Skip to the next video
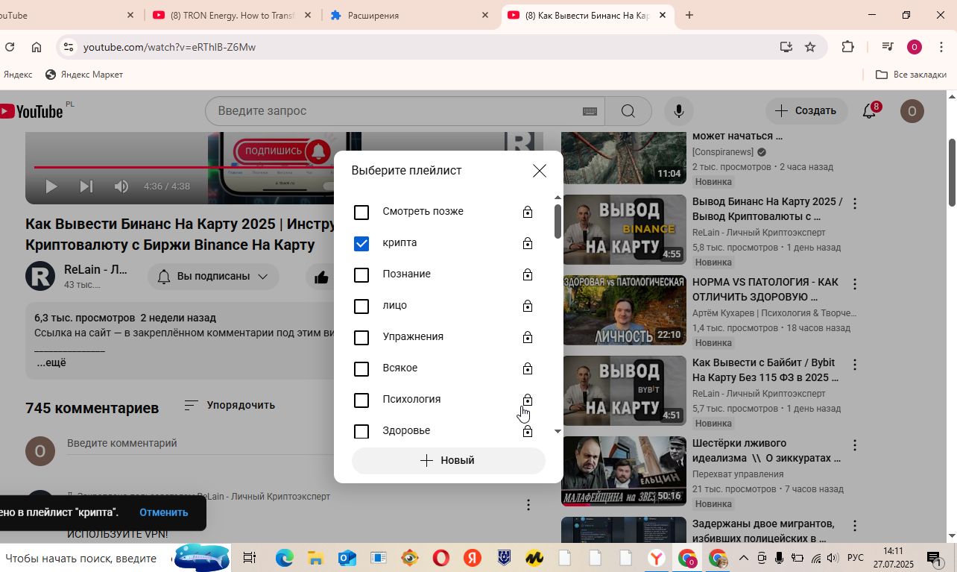Viewport: 957px width, 572px height. point(86,186)
